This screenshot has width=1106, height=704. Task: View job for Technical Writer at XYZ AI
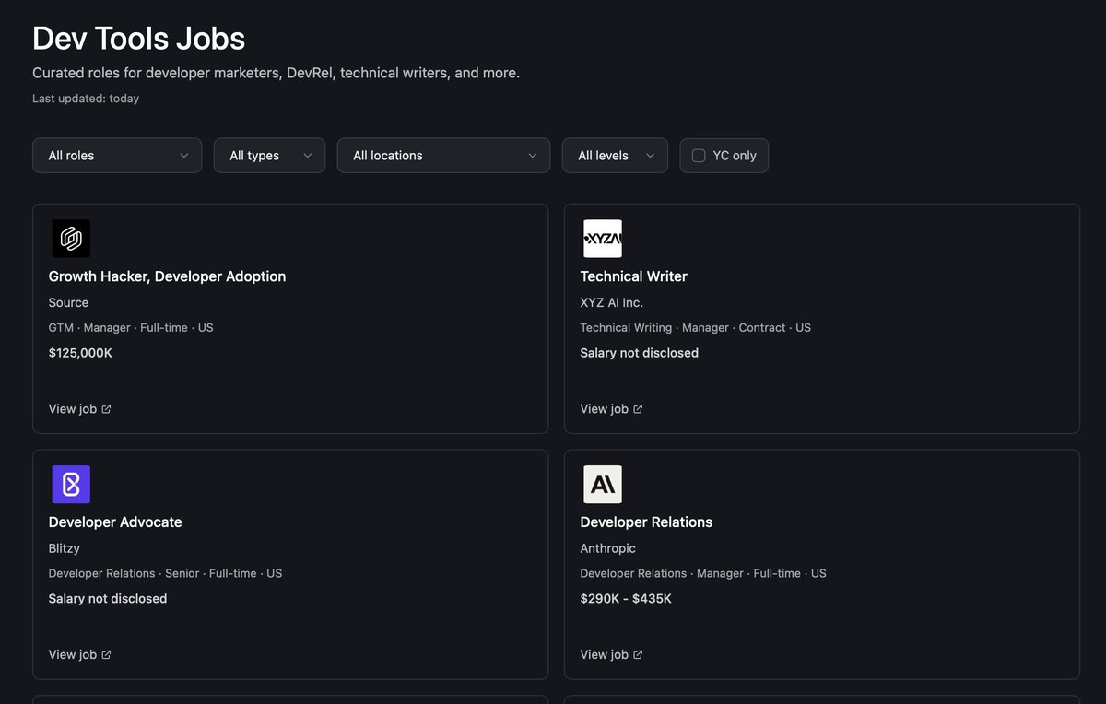click(611, 409)
